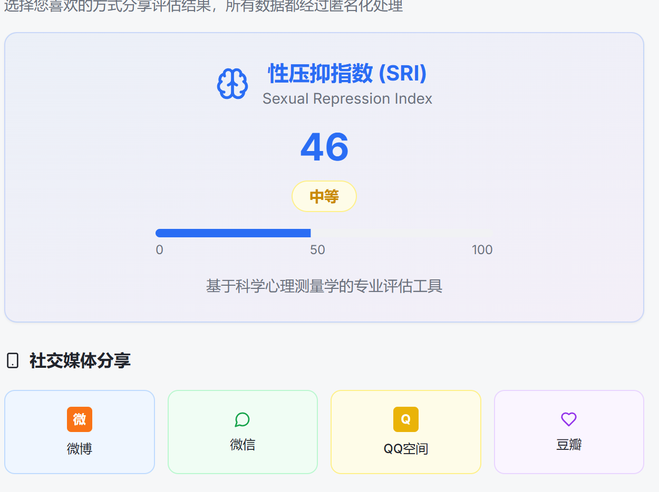Screen dimensions: 659x492
Task: Click the 100 scale label
Action: [482, 249]
